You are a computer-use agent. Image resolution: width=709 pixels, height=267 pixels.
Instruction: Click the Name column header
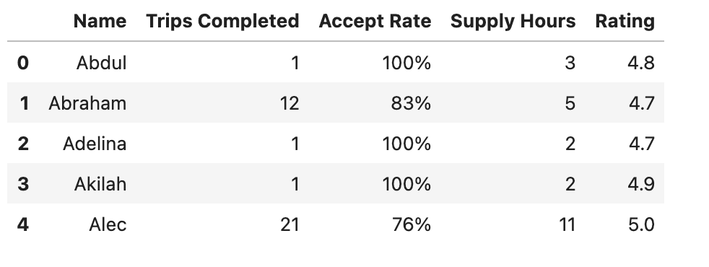(100, 21)
